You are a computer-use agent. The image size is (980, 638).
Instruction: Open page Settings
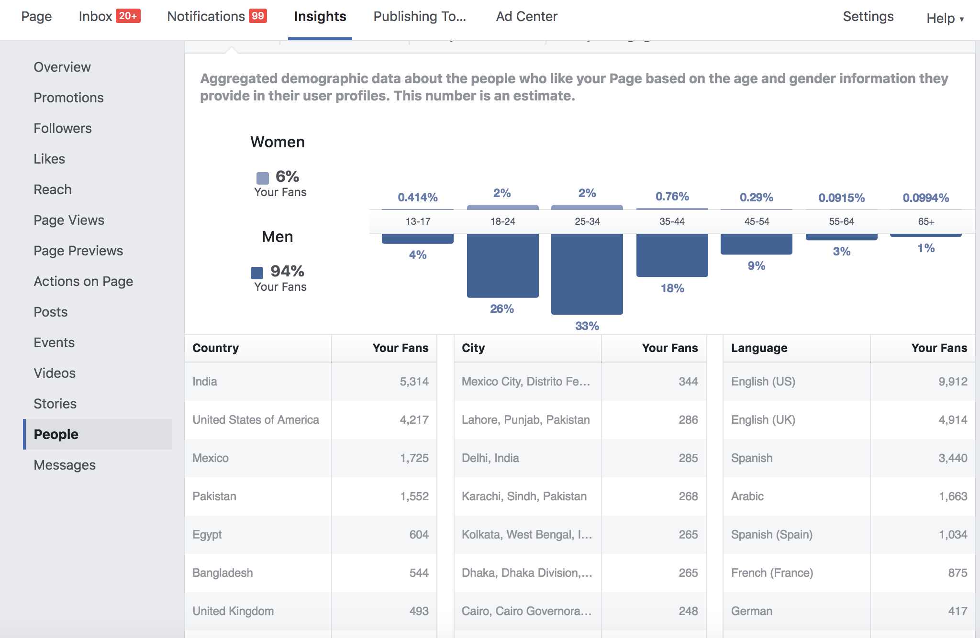[x=868, y=16]
